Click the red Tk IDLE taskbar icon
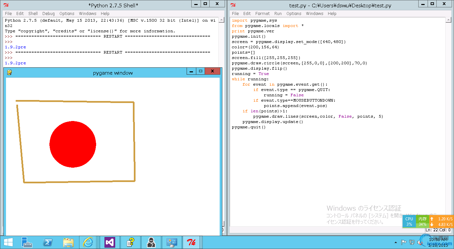The height and width of the screenshot is (249, 454). (192, 242)
